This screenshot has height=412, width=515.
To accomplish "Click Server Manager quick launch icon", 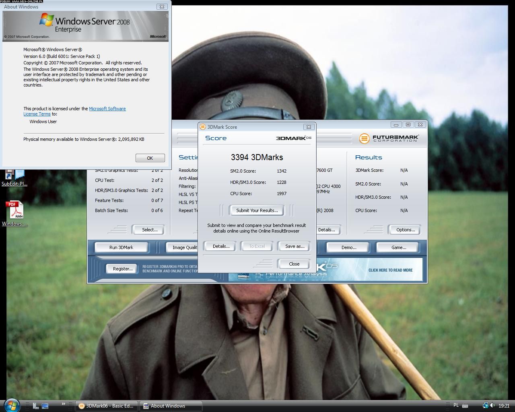I will [36, 406].
